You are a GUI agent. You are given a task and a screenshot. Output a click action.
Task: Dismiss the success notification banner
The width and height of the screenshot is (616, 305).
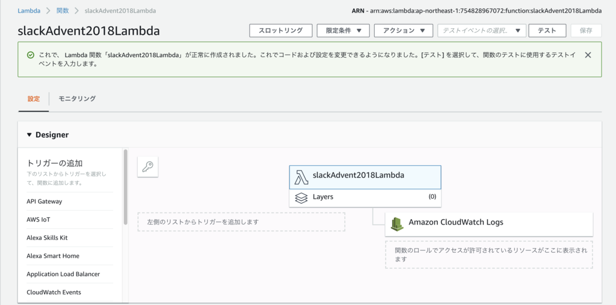pos(588,55)
